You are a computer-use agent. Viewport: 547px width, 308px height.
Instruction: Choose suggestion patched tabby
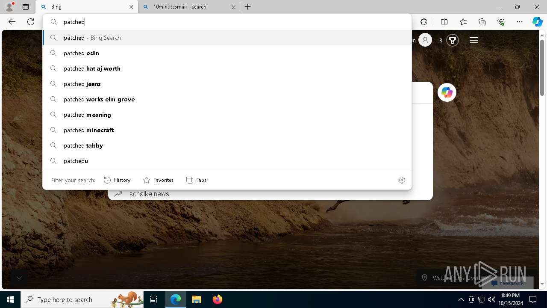click(227, 145)
